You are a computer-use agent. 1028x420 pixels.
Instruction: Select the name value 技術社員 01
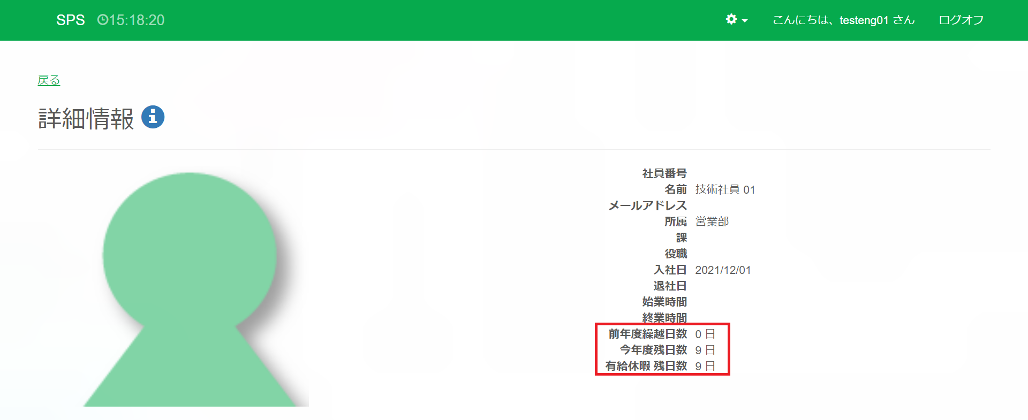(x=725, y=189)
